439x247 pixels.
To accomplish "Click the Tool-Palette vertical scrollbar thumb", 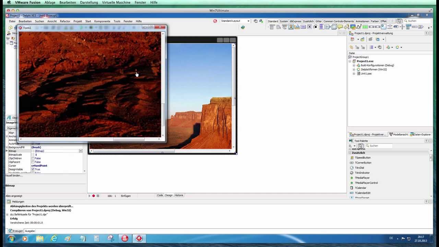I will click(431, 158).
